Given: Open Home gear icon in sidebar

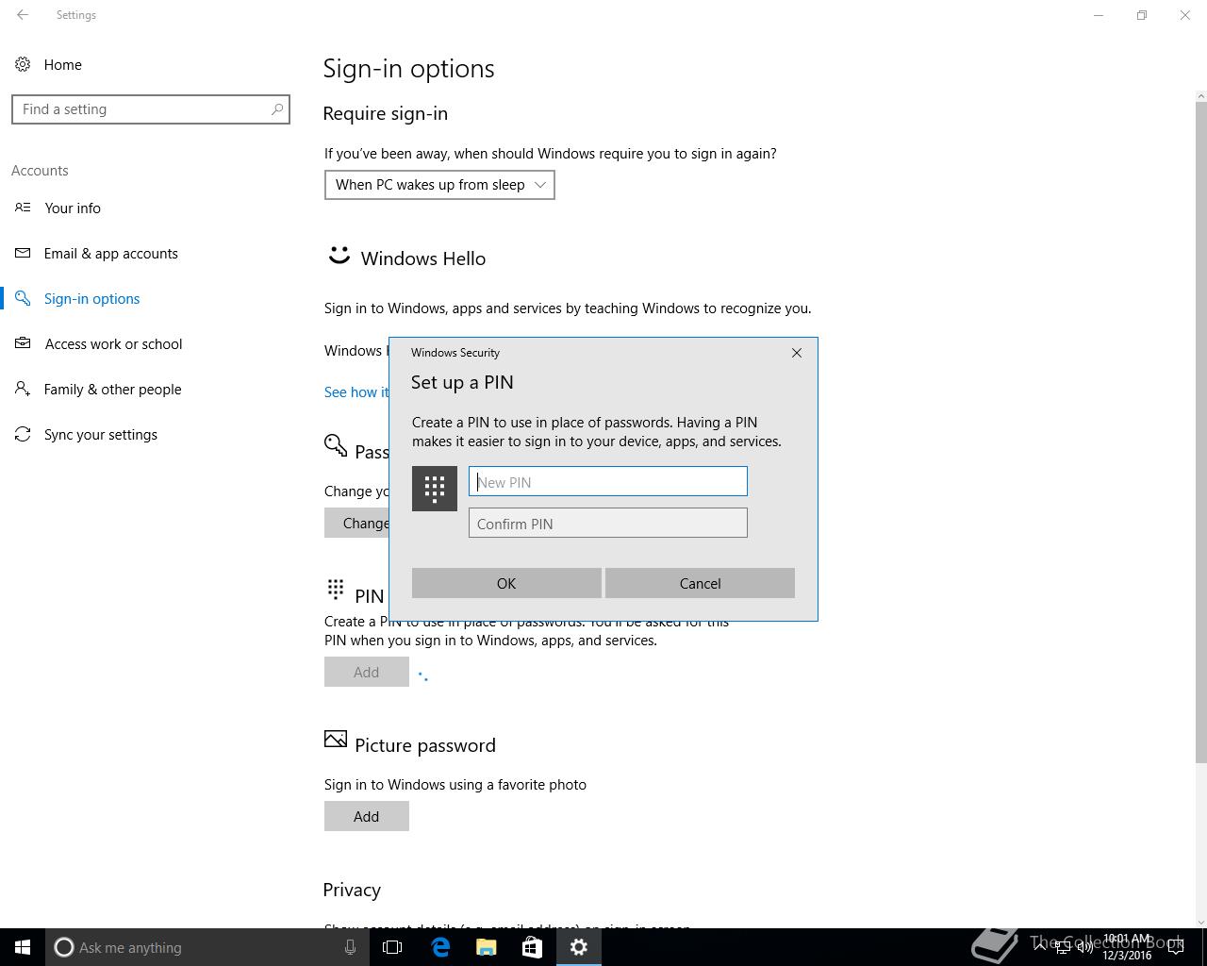Looking at the screenshot, I should [x=22, y=64].
